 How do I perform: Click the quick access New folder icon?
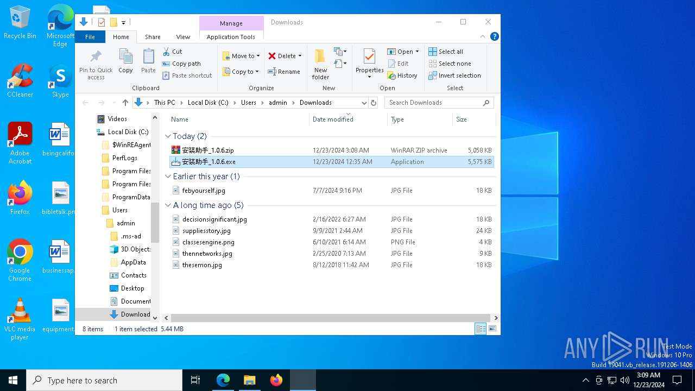click(x=113, y=22)
